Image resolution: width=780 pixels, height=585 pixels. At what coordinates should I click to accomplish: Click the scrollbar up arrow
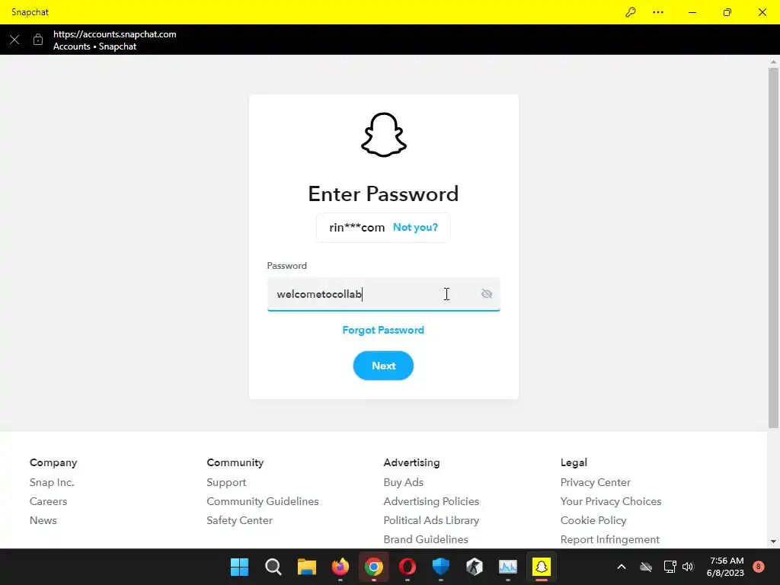tap(773, 62)
